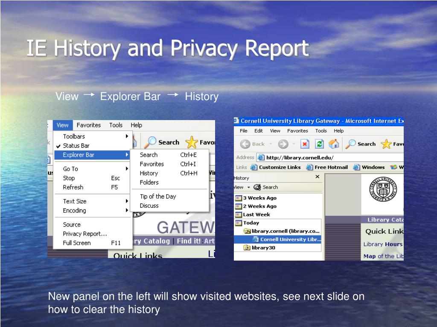Expand the Text Size submenu
The width and height of the screenshot is (437, 327).
92,201
